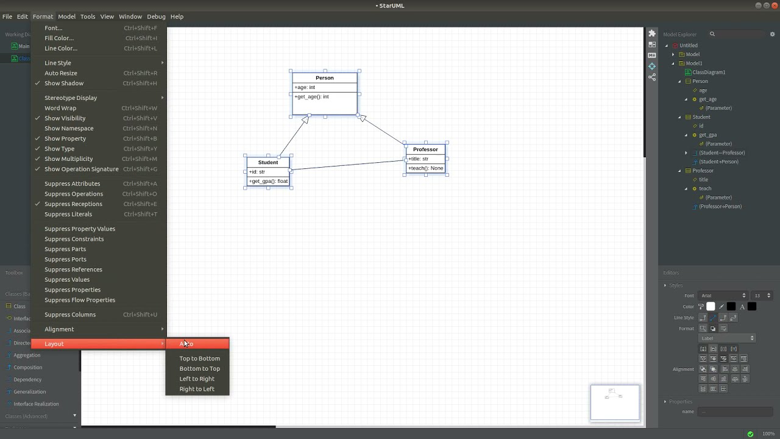Select Interface Realization in the Toolbox
The width and height of the screenshot is (780, 439).
tap(36, 404)
